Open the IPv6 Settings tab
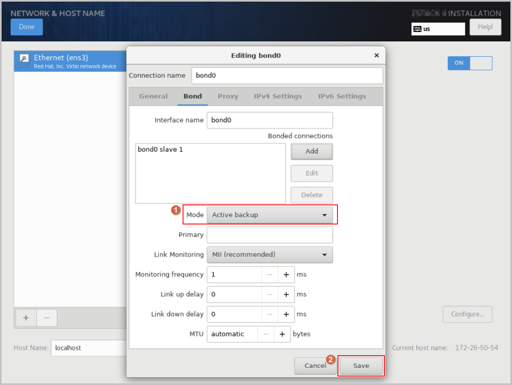The width and height of the screenshot is (512, 385). click(x=342, y=96)
